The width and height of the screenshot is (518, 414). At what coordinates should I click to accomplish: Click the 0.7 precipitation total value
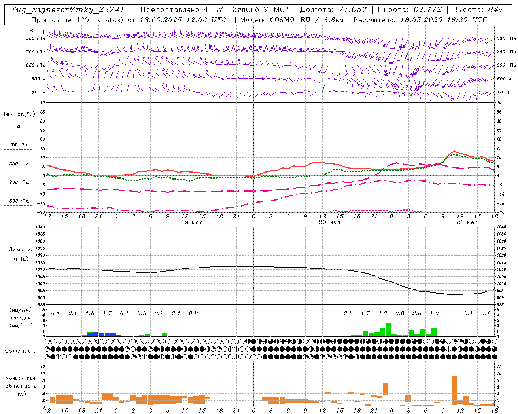tap(159, 313)
